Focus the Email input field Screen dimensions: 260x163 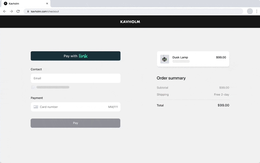[76, 78]
